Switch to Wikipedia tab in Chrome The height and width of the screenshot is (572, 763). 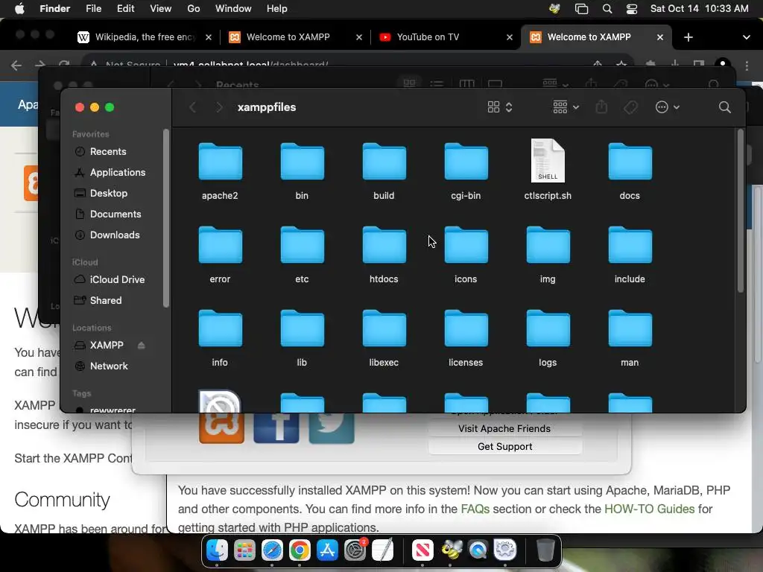point(144,37)
